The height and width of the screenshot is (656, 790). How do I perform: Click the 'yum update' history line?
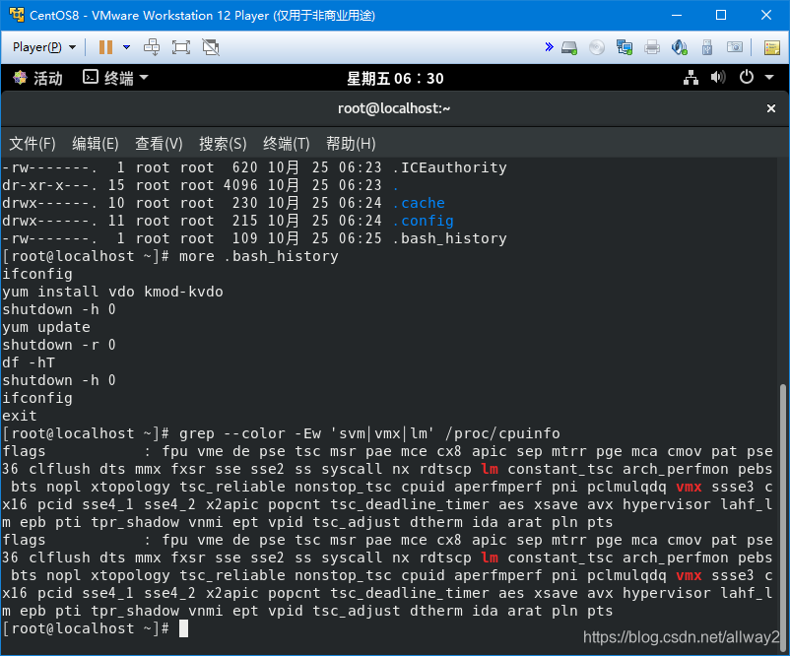(46, 327)
